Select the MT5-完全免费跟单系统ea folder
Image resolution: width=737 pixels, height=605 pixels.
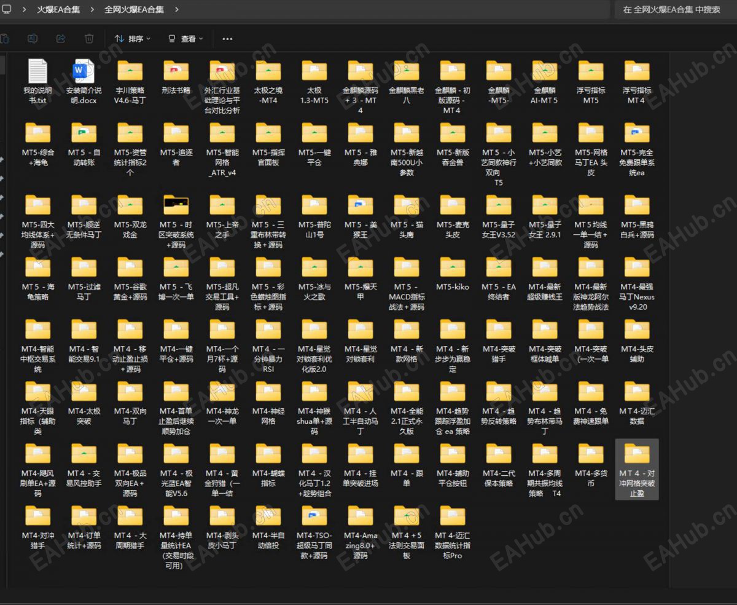[x=636, y=150]
